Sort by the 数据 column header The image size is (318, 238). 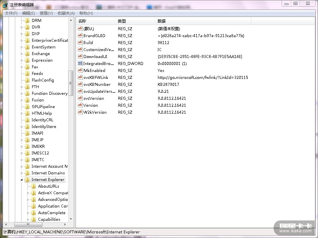click(x=203, y=21)
